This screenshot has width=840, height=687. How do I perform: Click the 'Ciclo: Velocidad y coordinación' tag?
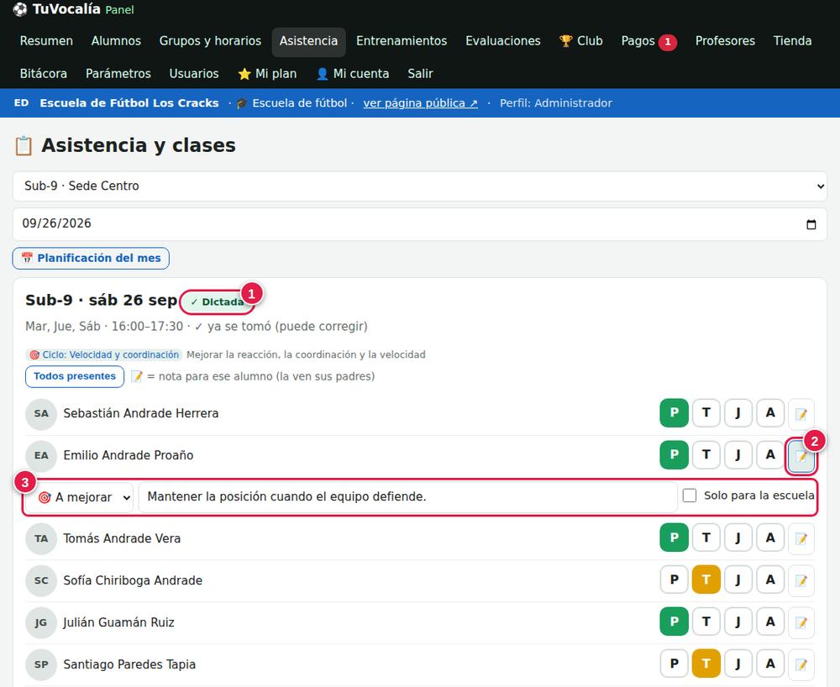[104, 355]
